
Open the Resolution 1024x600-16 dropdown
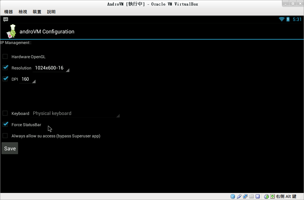[51, 68]
